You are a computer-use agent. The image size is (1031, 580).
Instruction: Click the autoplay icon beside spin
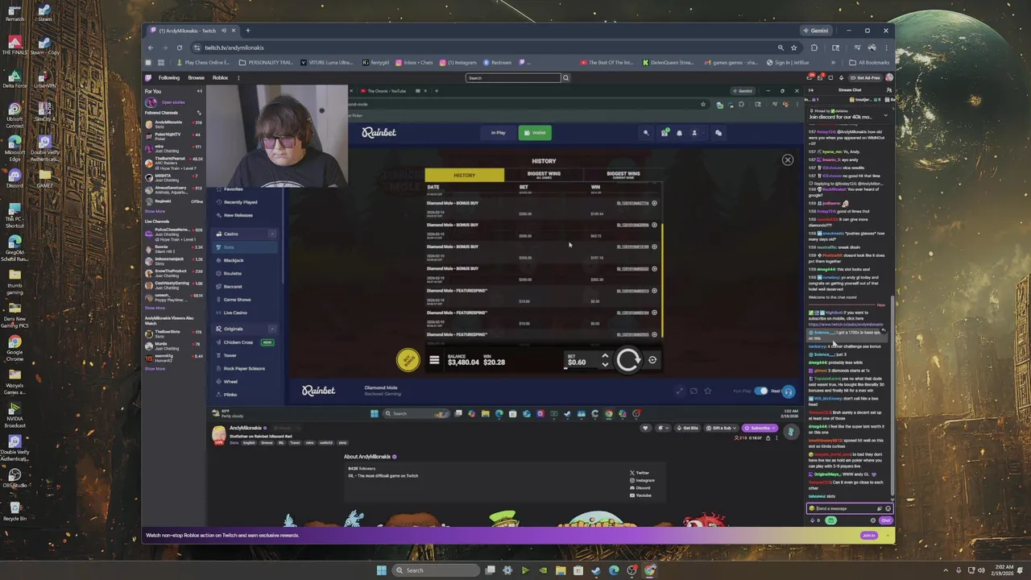pos(652,360)
